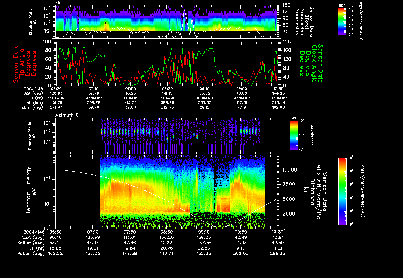Click SolLat value -37.56
403x278 pixels.
(204, 243)
